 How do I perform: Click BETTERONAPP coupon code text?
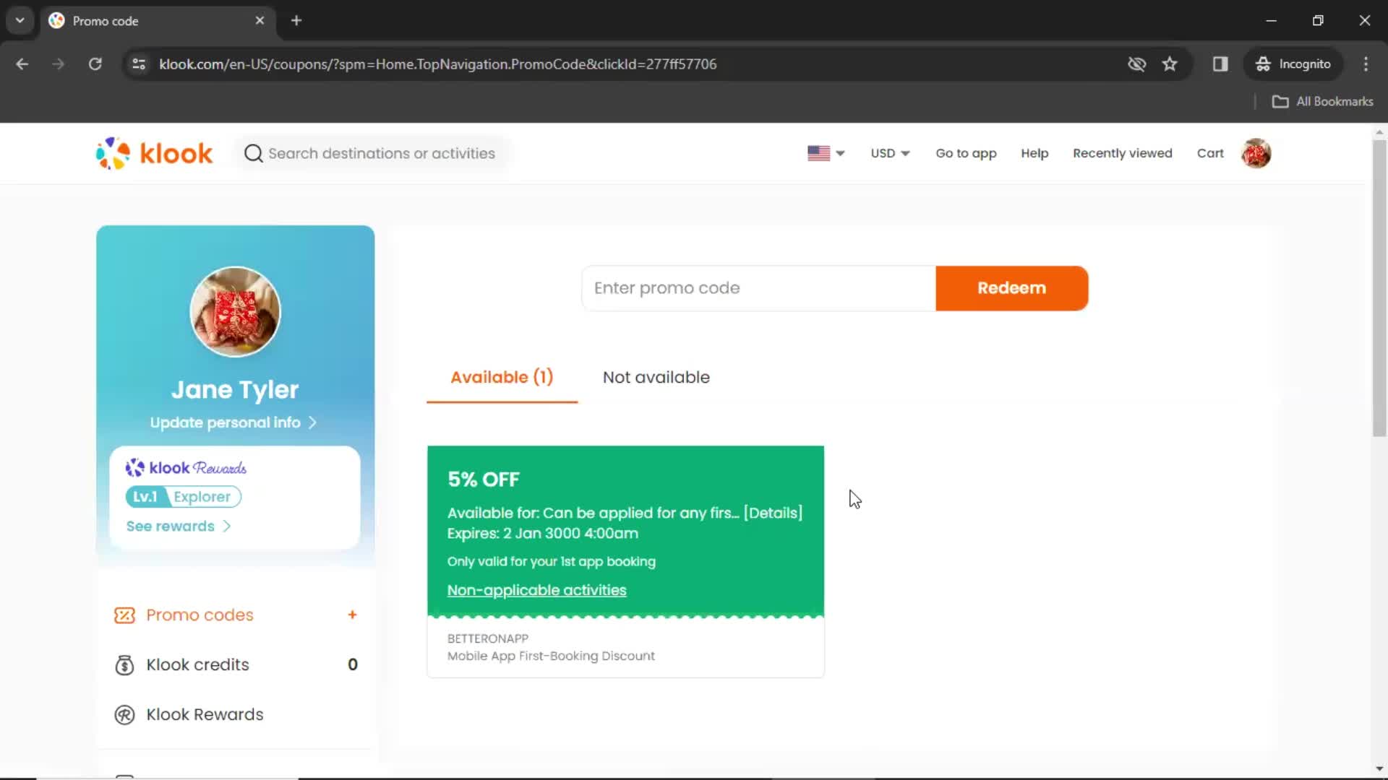click(487, 638)
